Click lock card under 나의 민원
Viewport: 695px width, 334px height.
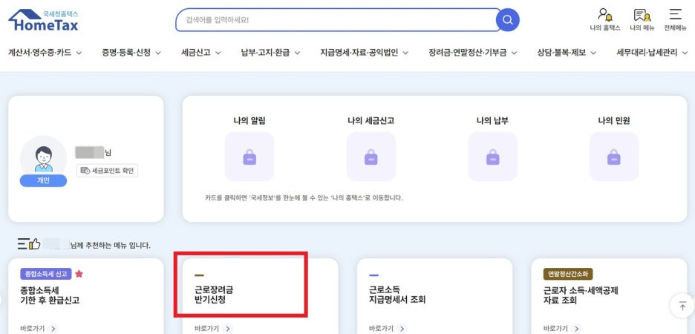(x=614, y=157)
